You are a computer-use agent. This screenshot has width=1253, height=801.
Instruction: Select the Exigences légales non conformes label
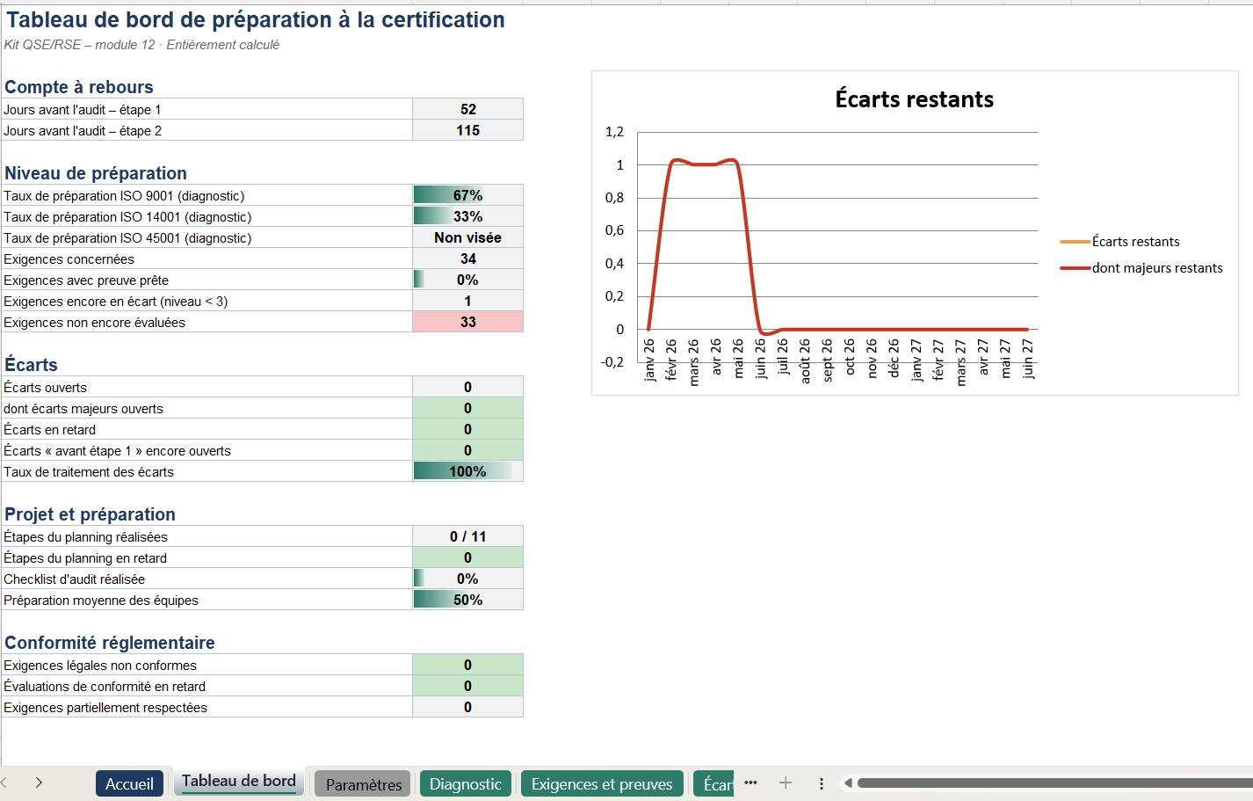click(x=100, y=666)
